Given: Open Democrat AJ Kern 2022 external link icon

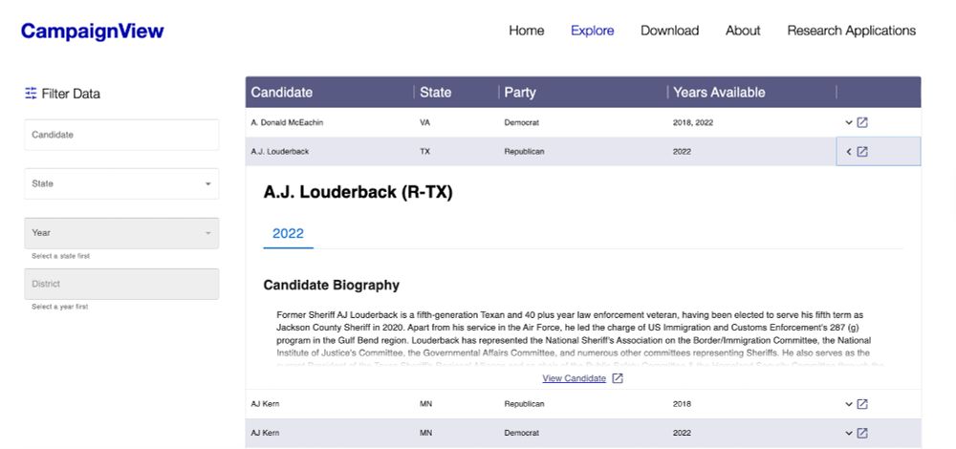Looking at the screenshot, I should tap(862, 433).
